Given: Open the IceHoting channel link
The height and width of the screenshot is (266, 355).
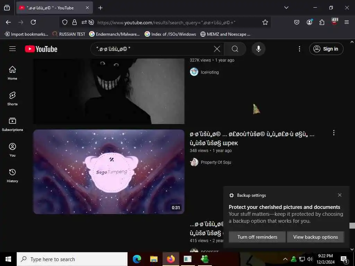Looking at the screenshot, I should [x=210, y=72].
